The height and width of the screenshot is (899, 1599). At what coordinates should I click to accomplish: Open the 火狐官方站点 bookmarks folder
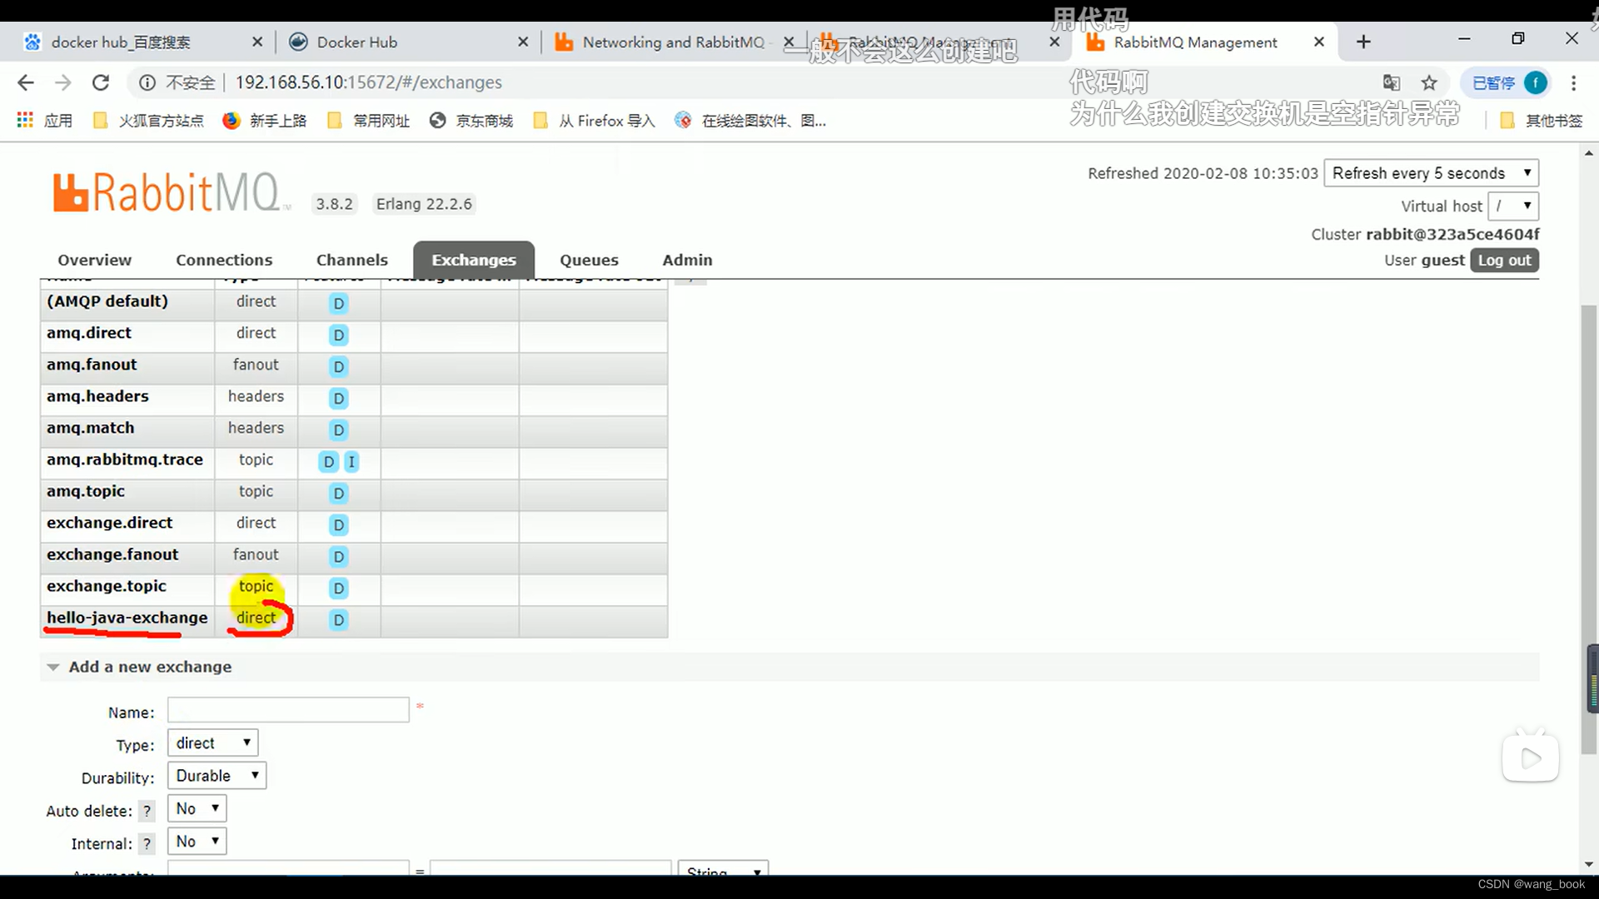[148, 121]
